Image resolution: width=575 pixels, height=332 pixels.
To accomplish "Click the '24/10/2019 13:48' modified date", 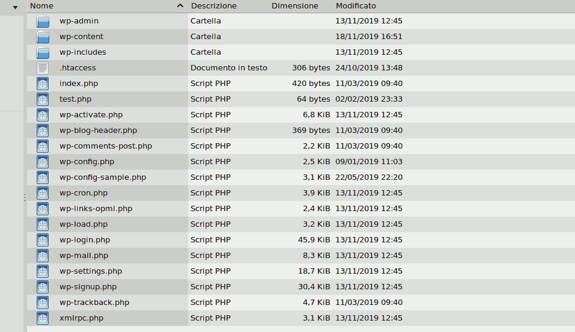I will click(369, 68).
